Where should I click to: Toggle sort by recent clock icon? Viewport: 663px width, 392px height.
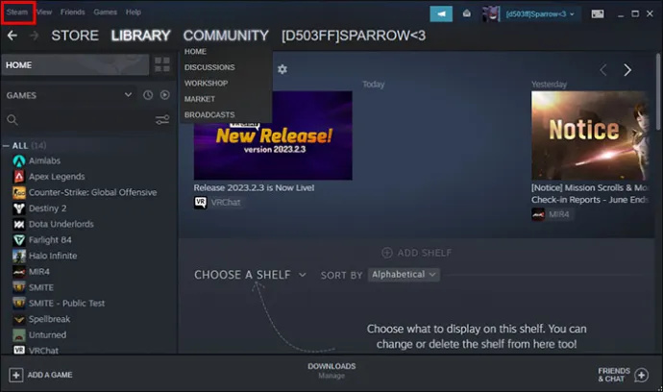click(x=148, y=95)
